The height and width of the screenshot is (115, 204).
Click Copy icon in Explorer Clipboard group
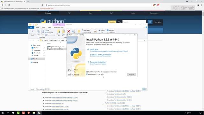pyautogui.click(x=38, y=32)
